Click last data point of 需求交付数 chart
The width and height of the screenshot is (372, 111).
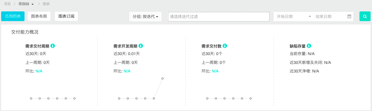coord(251,98)
